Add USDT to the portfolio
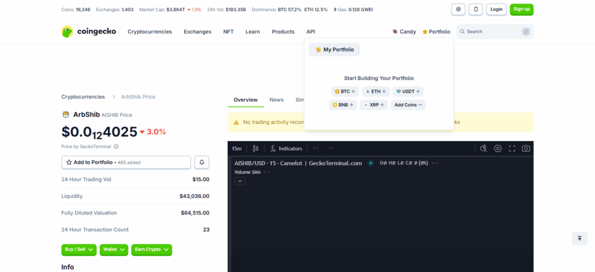This screenshot has width=595, height=272. point(408,91)
